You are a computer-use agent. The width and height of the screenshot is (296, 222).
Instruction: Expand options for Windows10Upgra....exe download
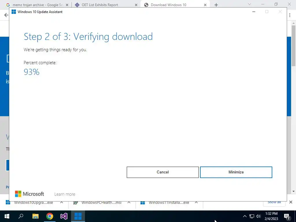(x=62, y=202)
